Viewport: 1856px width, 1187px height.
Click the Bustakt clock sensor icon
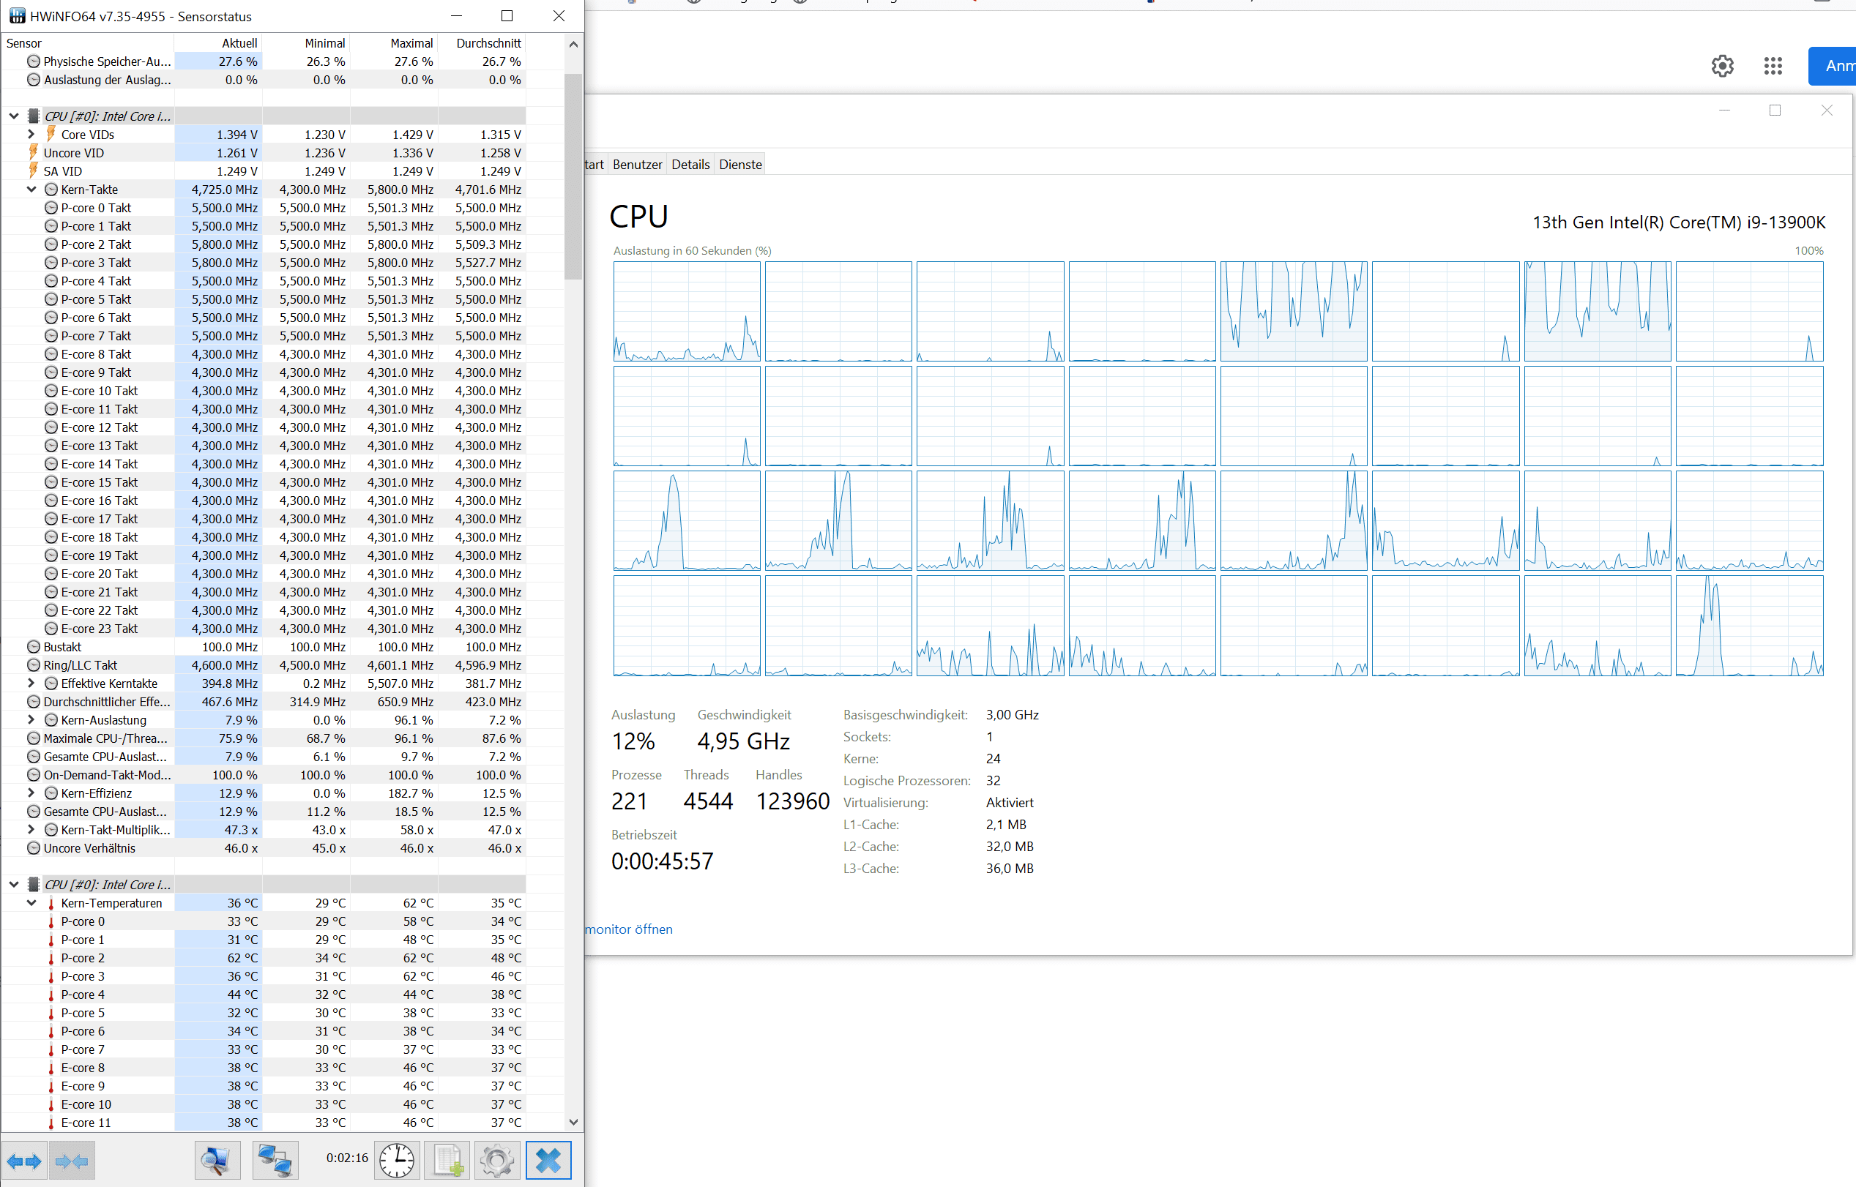[33, 647]
